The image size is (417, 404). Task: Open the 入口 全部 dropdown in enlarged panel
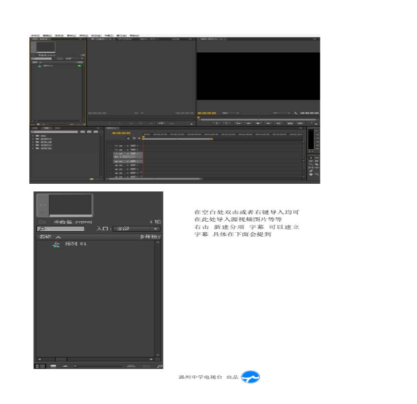(136, 229)
